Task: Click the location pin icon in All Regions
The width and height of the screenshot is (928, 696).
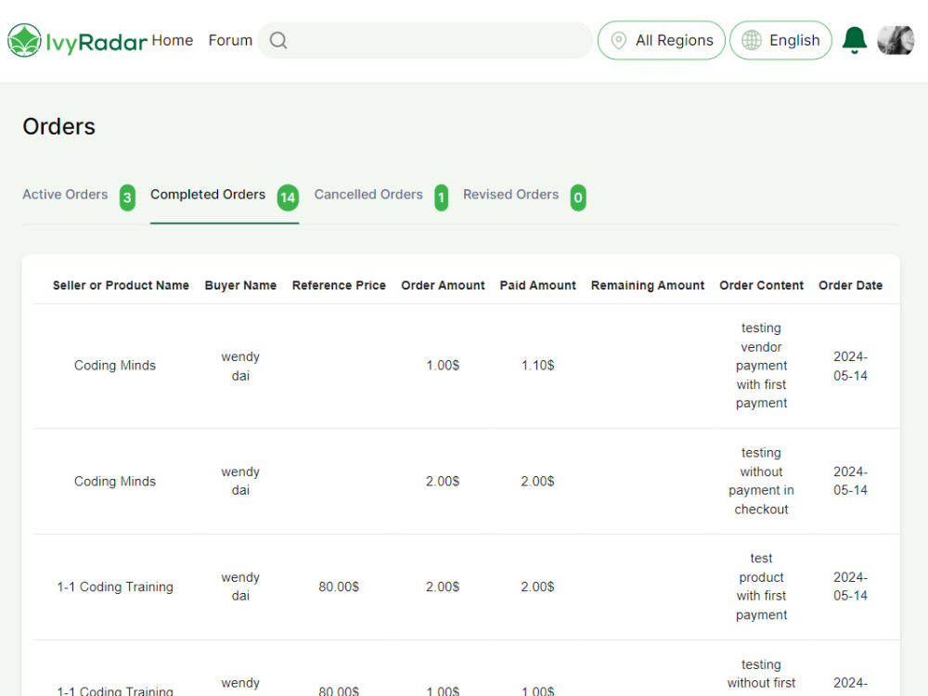Action: click(x=618, y=40)
